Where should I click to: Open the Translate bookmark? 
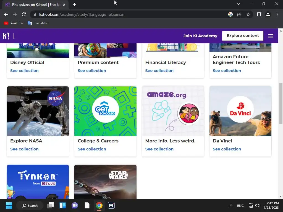tap(38, 23)
